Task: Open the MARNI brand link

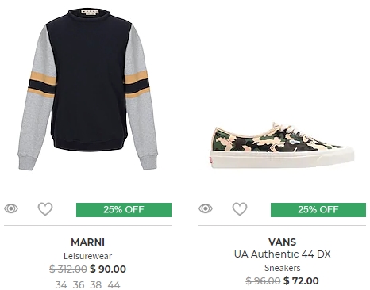Action: pos(88,242)
